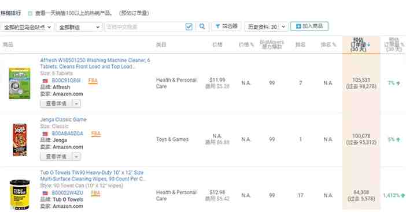The image size is (406, 220).
Task: Open the history data 30 dropdown
Action: [266, 26]
